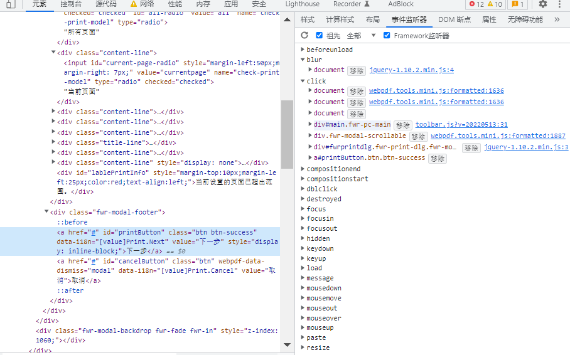Screen dimensions: 570x355
Task: Click the red errors count badge
Action: pos(476,4)
